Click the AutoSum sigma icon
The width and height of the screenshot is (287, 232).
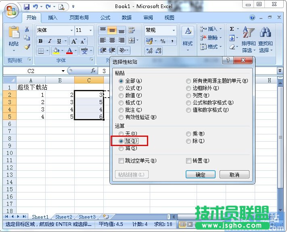pyautogui.click(x=232, y=29)
